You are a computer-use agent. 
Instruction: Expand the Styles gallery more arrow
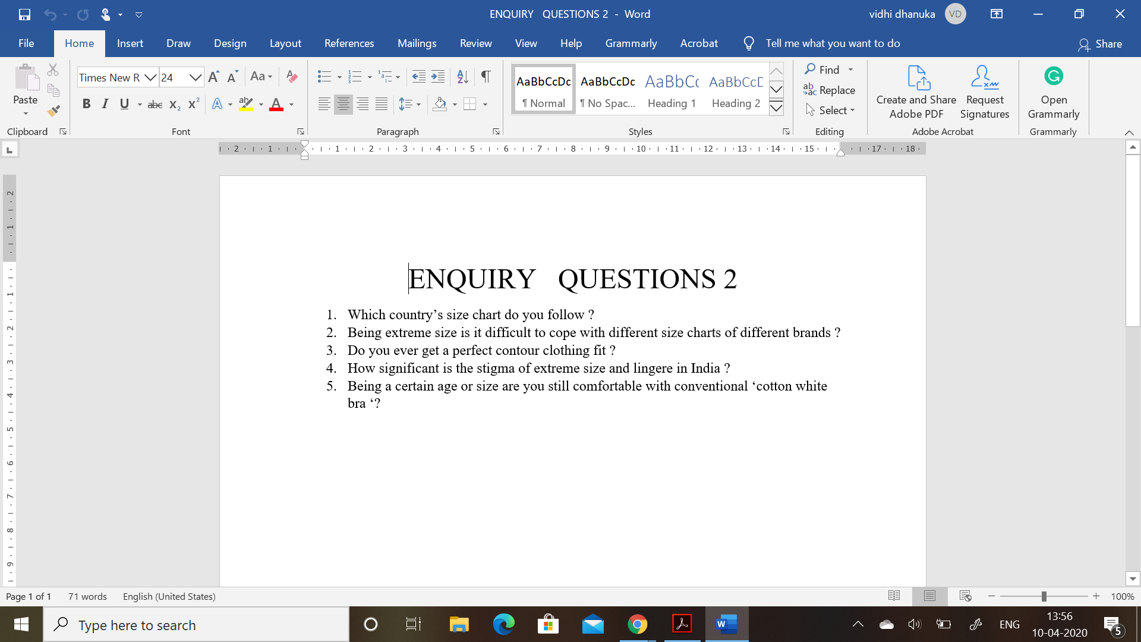[776, 108]
